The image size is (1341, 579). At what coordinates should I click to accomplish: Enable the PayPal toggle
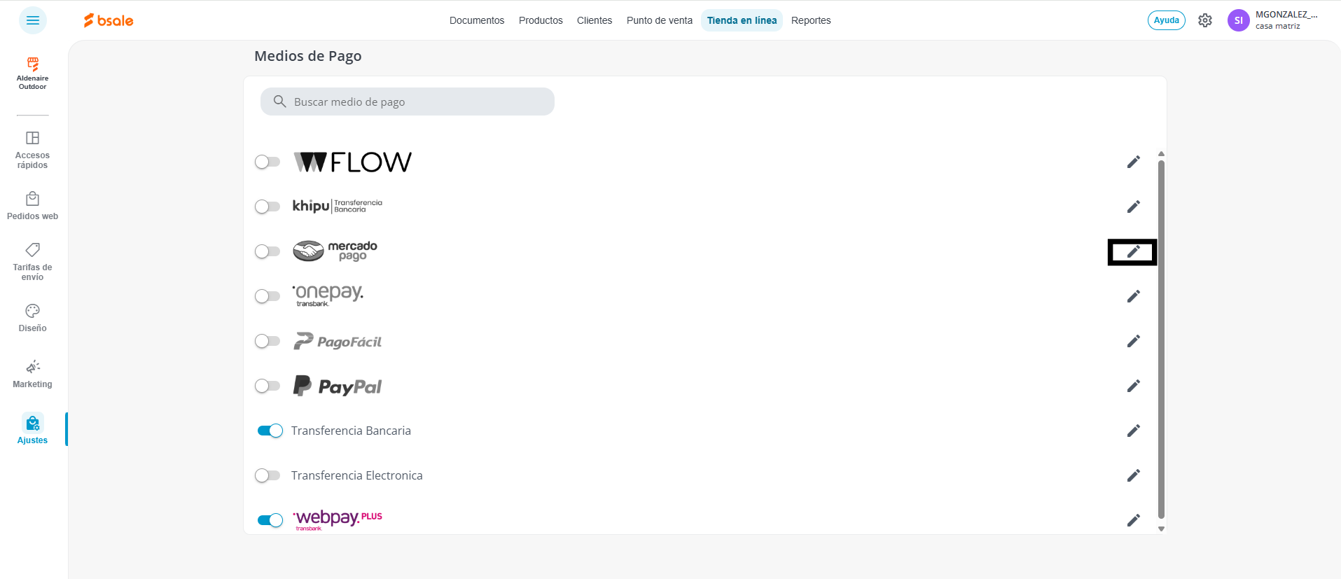(x=267, y=386)
